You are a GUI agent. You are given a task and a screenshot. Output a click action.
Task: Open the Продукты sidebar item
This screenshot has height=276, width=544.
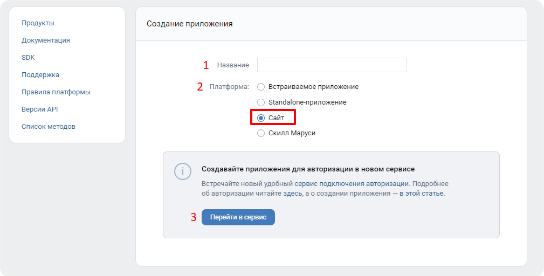coord(38,23)
